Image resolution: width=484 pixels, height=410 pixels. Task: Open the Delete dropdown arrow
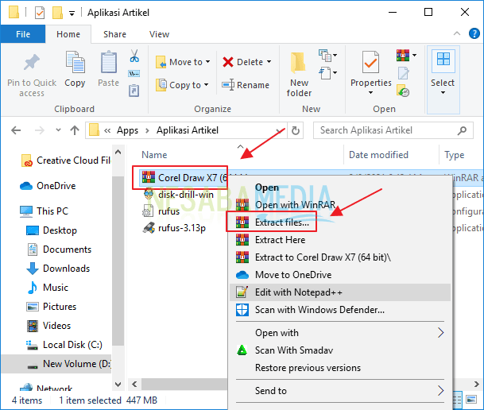269,62
